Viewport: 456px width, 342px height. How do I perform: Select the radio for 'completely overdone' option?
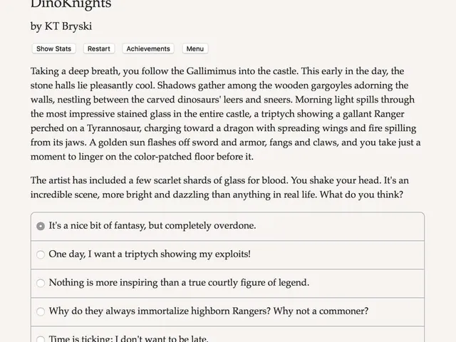(41, 227)
